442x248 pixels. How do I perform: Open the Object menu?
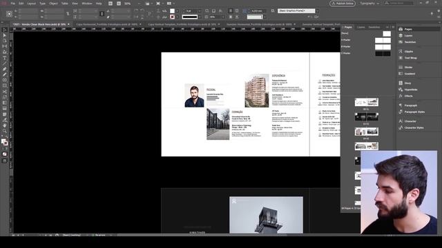tap(53, 3)
